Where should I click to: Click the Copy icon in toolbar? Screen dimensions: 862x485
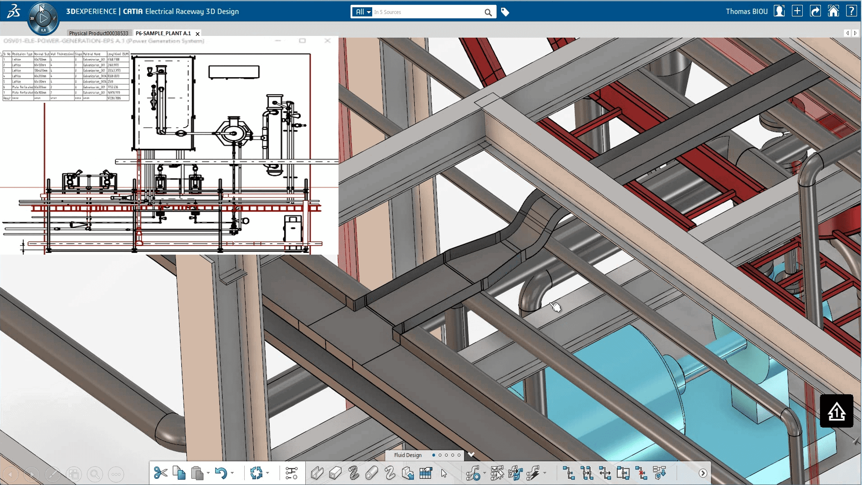tap(179, 473)
